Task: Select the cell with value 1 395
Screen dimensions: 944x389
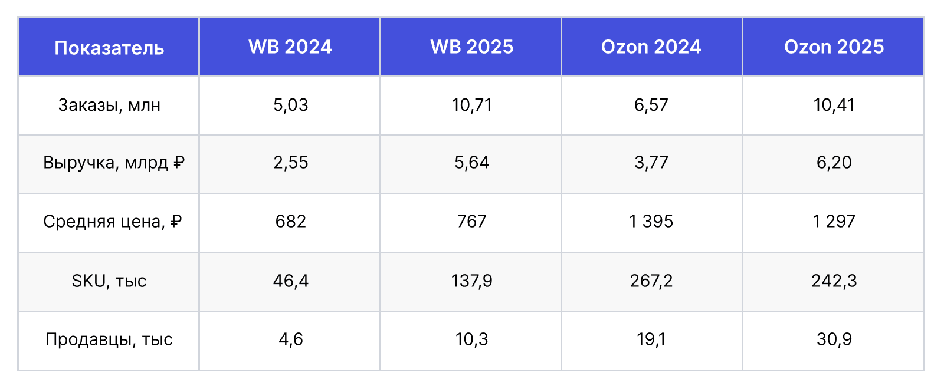Action: pos(651,222)
